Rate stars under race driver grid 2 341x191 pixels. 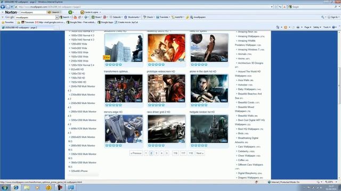[x=156, y=145]
